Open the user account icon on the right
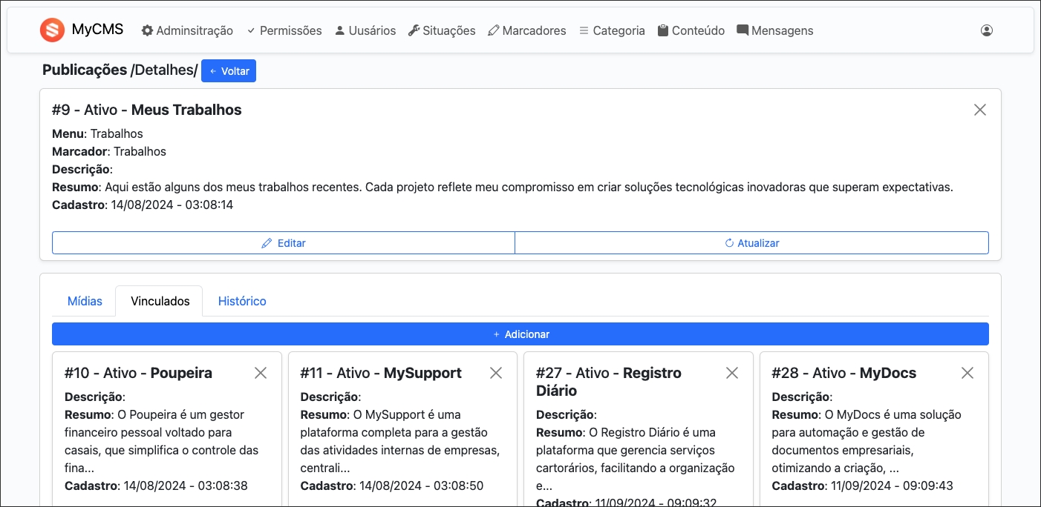This screenshot has height=507, width=1041. [986, 30]
